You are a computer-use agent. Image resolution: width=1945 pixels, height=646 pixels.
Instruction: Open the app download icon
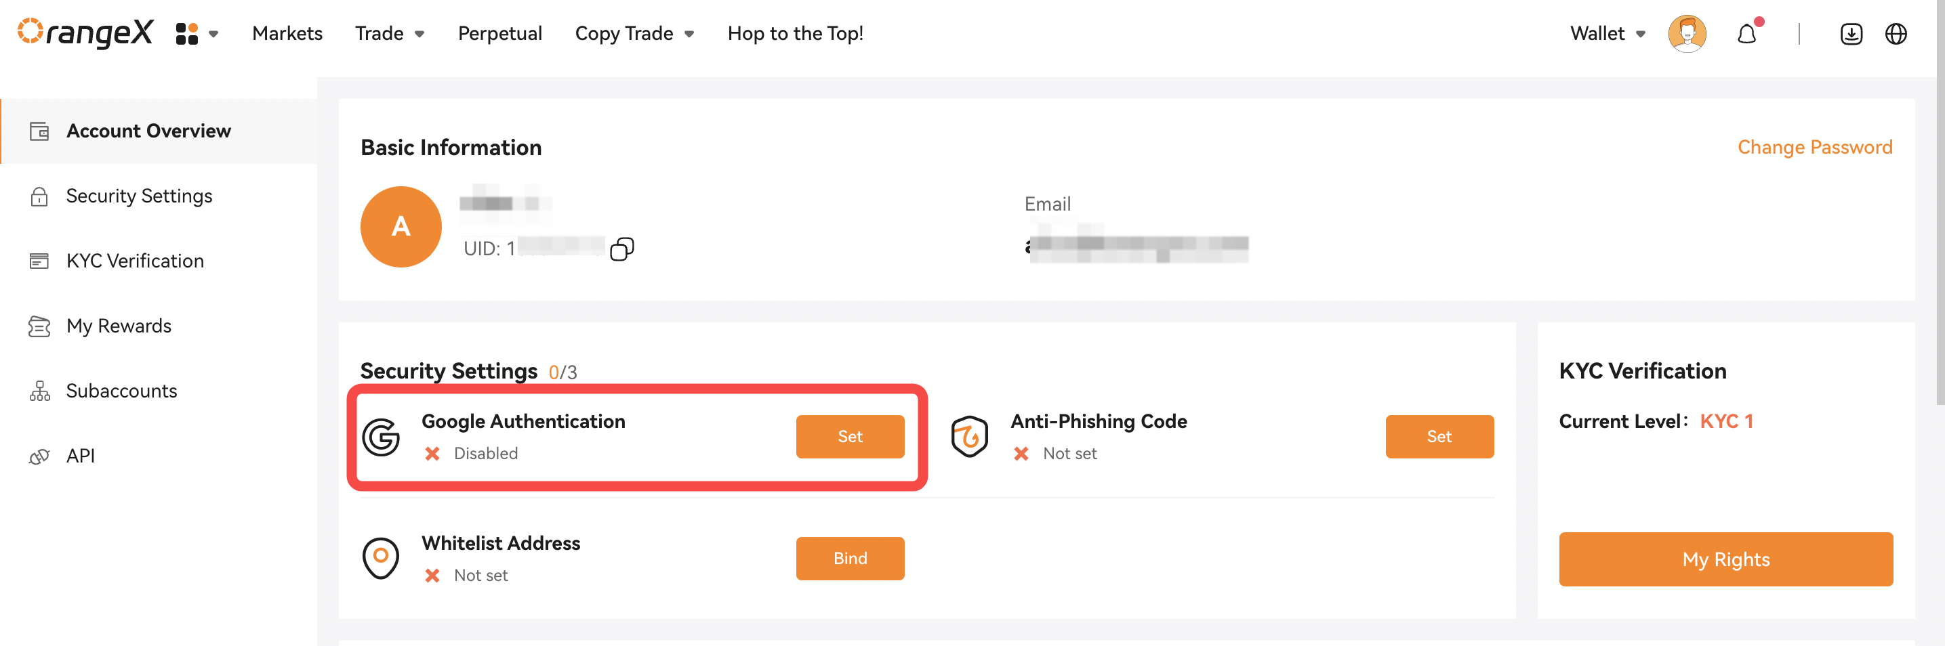1851,34
